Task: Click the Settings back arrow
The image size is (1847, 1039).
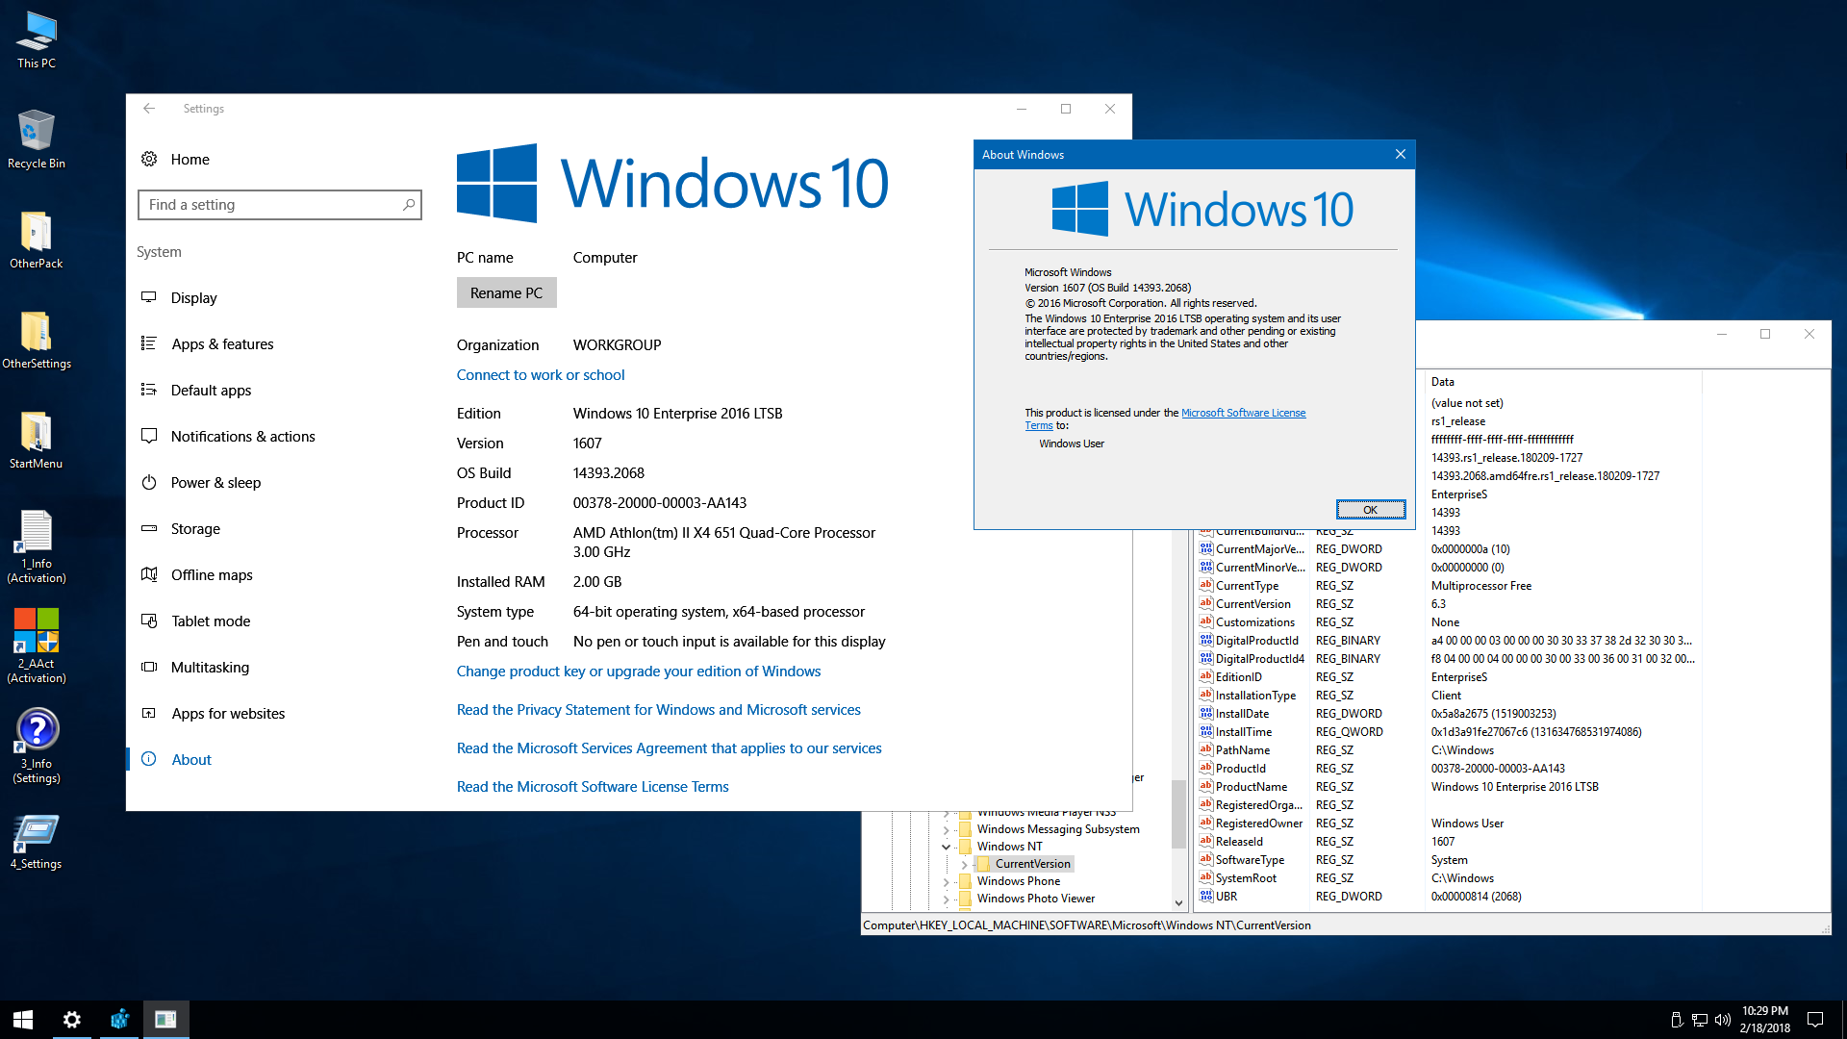Action: pos(149,109)
